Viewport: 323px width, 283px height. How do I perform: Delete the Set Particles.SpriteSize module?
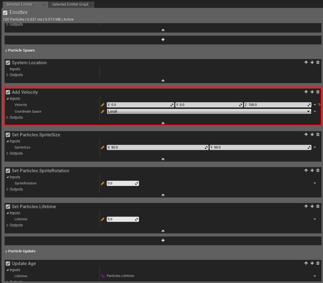[x=318, y=134]
